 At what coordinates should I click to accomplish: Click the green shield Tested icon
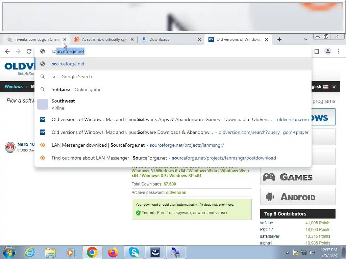(x=138, y=213)
